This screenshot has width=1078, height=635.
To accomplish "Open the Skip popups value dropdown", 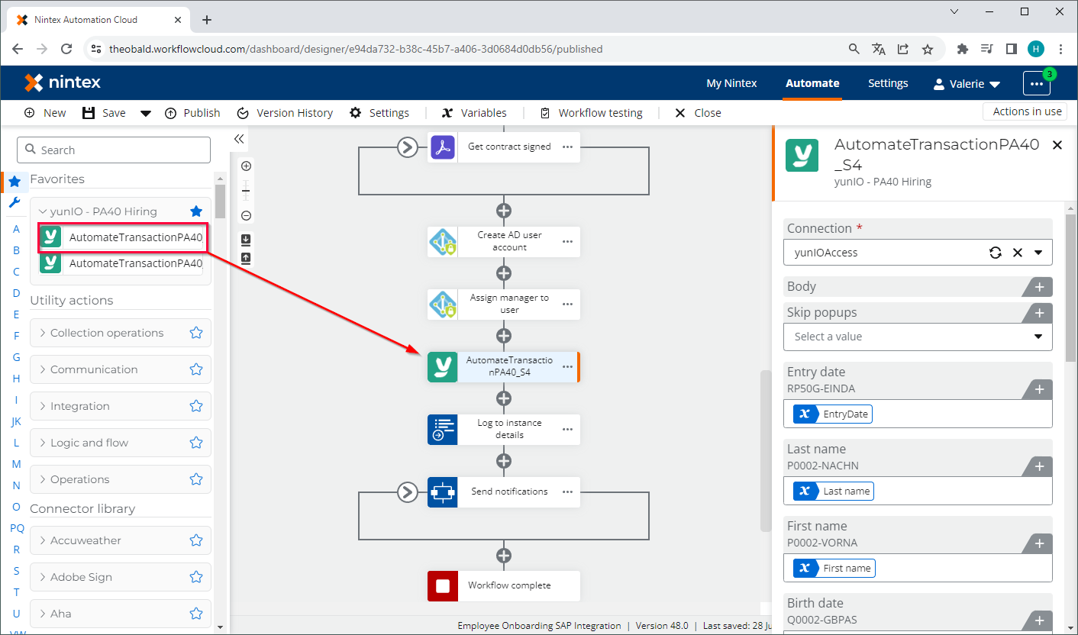I will click(1038, 337).
